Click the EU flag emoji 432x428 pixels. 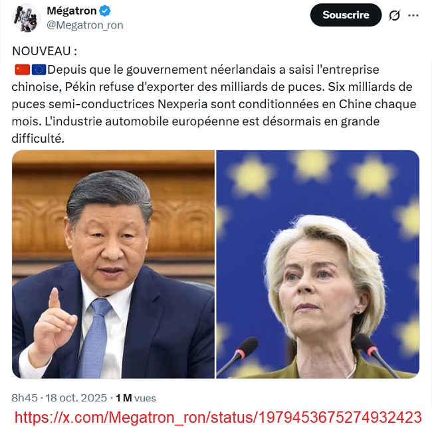[39, 70]
